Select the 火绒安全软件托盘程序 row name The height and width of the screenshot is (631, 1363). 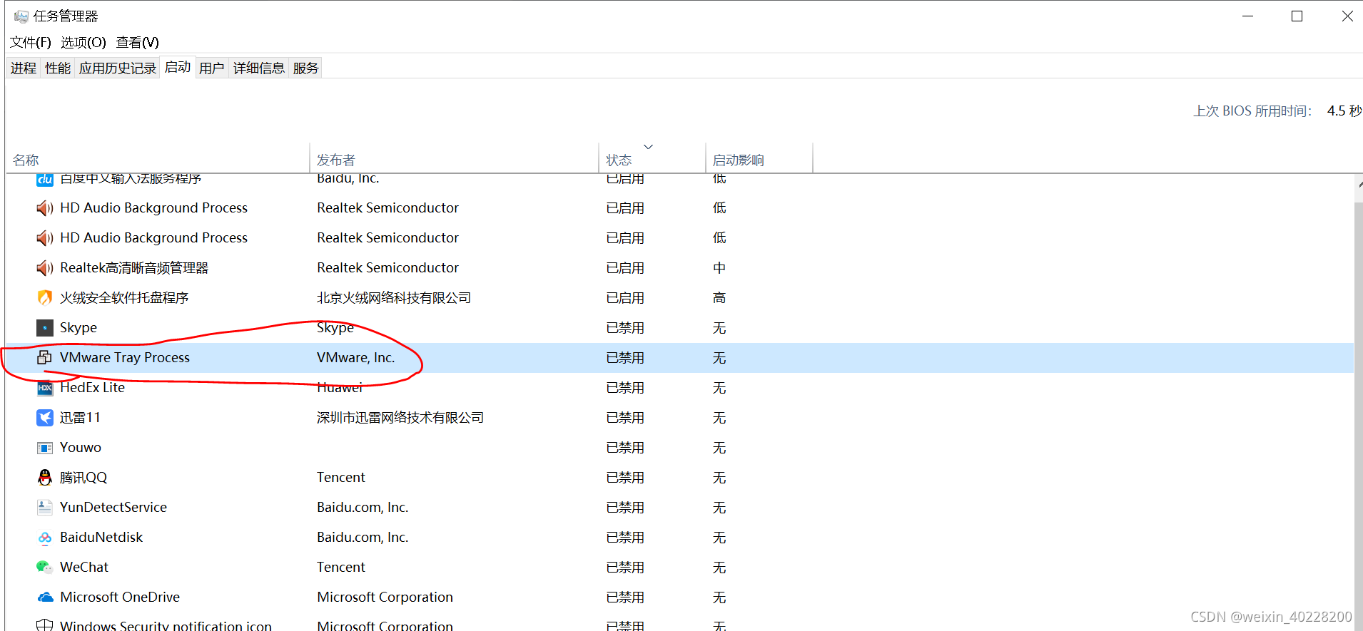(x=124, y=298)
